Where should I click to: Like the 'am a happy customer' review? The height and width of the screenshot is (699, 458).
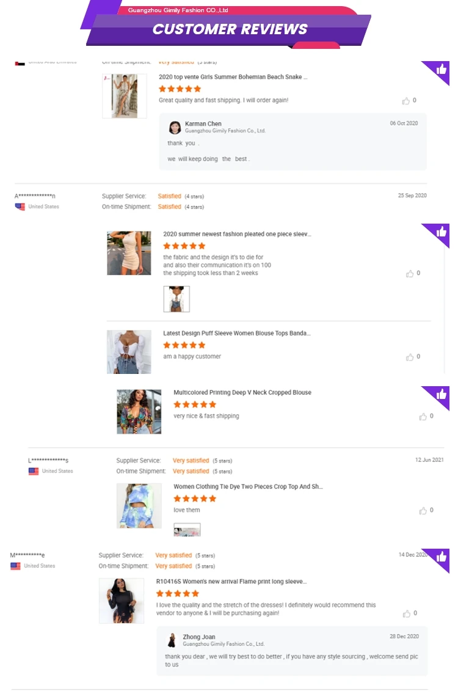pyautogui.click(x=410, y=357)
